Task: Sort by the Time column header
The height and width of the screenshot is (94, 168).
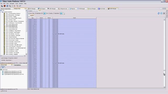Action: tap(33, 18)
